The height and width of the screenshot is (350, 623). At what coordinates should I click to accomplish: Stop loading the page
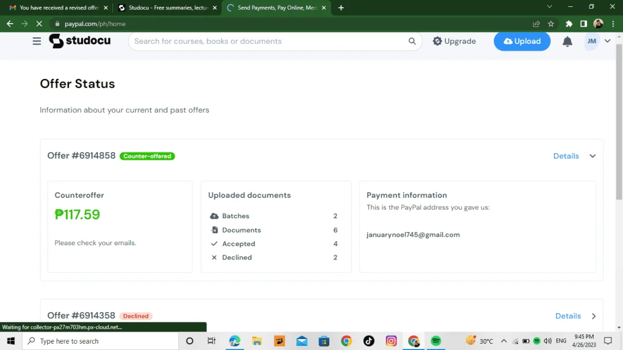[x=39, y=24]
